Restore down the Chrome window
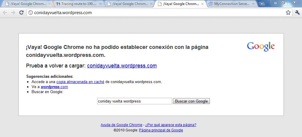 point(283,2)
